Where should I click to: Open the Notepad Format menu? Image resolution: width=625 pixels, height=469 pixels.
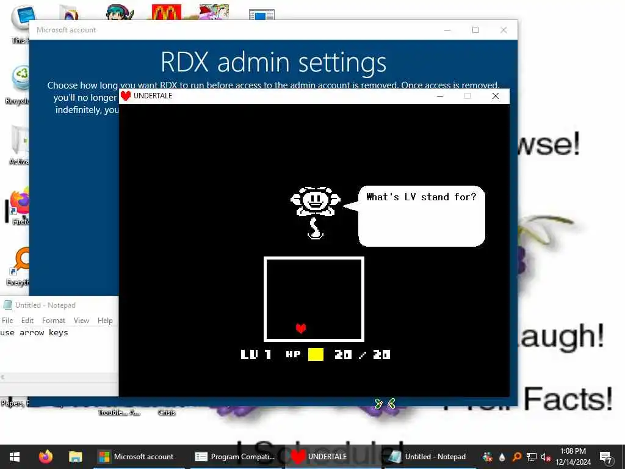tap(54, 320)
